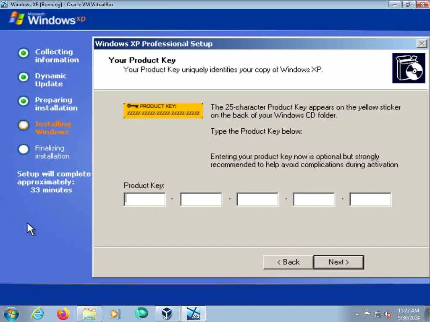Launch Internet Explorer from the taskbar
This screenshot has width=430, height=322.
[37, 314]
